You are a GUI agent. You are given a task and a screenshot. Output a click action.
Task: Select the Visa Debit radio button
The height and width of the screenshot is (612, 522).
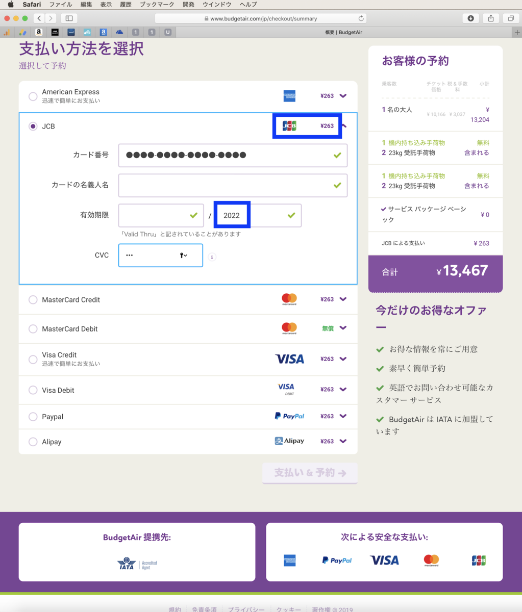click(x=33, y=390)
